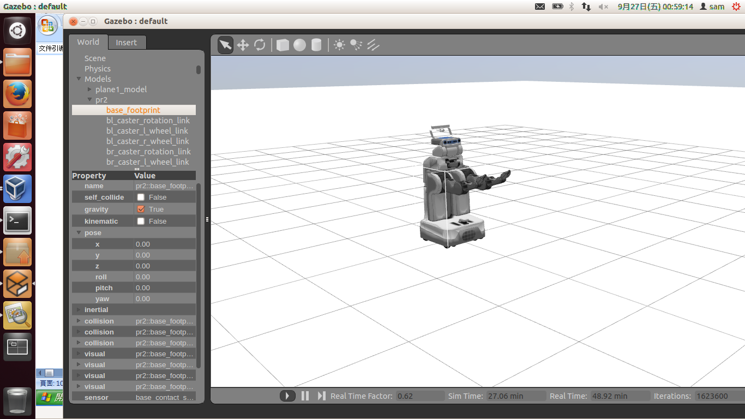
Task: Insert a sphere shape
Action: 299,45
